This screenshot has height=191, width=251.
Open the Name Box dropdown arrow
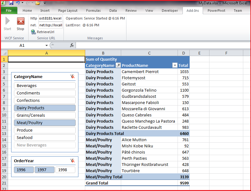coord(46,46)
